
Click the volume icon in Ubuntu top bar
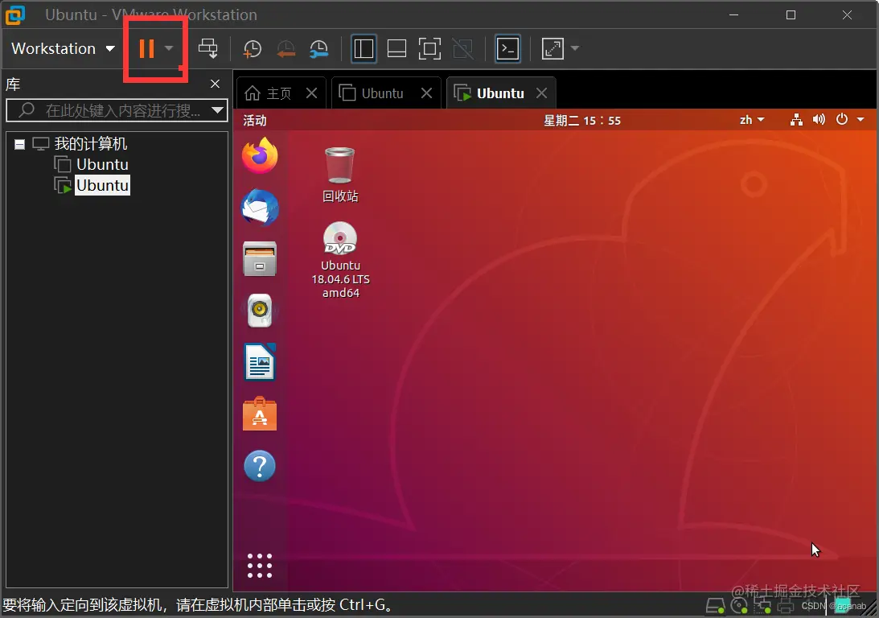(x=819, y=119)
